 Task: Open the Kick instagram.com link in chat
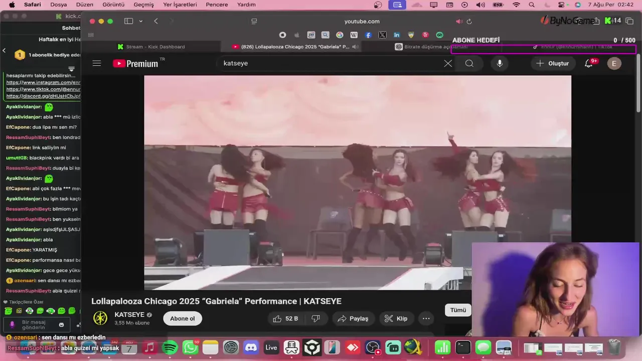[44, 82]
